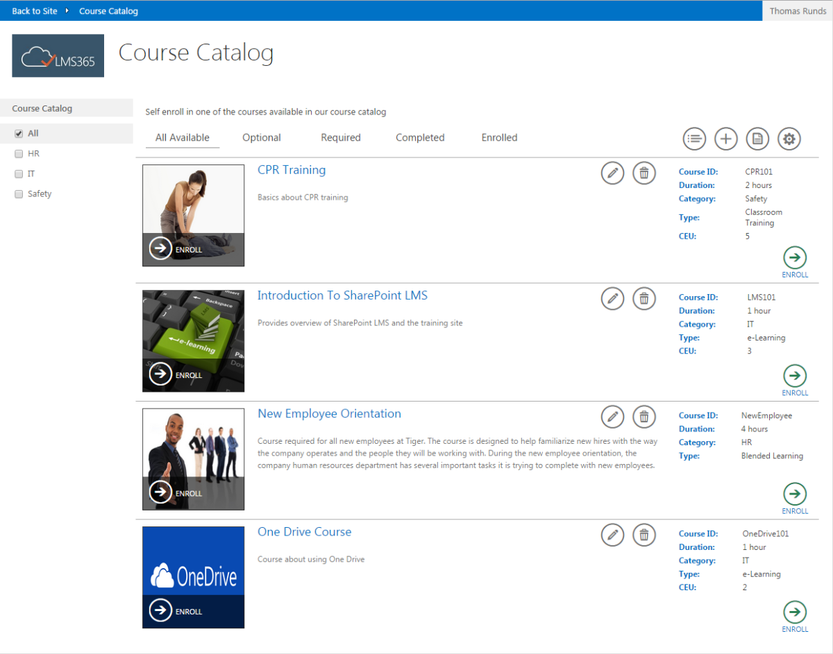Open catalog settings with the gear icon
This screenshot has width=833, height=654.
pyautogui.click(x=789, y=139)
